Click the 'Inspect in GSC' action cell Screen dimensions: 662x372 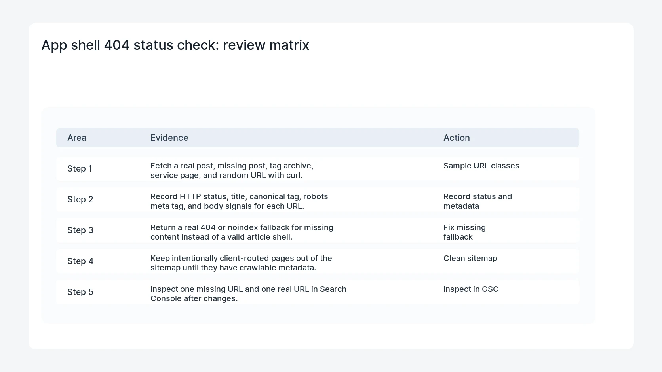coord(471,289)
